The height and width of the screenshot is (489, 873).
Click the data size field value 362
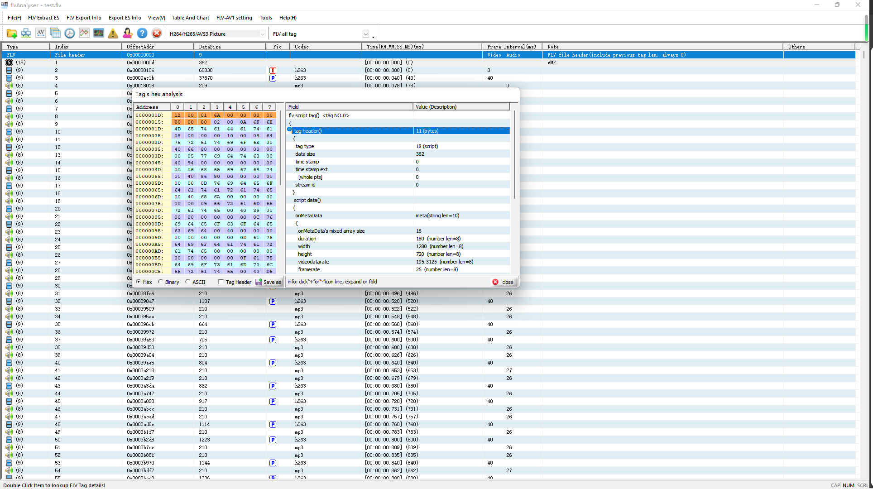tap(420, 154)
